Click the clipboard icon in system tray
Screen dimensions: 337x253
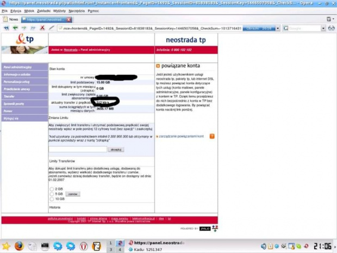pyautogui.click(x=270, y=246)
